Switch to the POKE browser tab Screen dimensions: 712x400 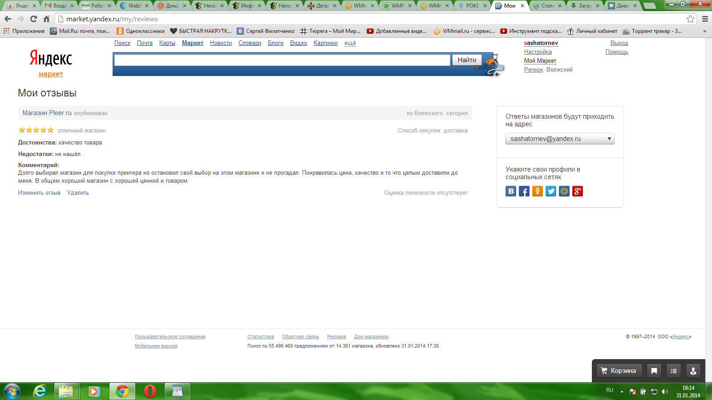pos(473,6)
